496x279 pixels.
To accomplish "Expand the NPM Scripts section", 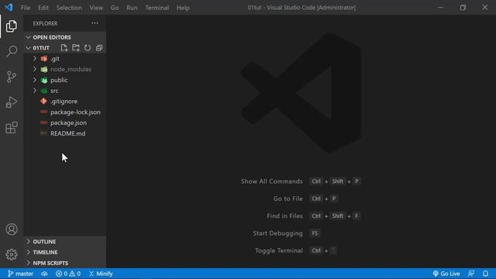I will tap(65, 263).
